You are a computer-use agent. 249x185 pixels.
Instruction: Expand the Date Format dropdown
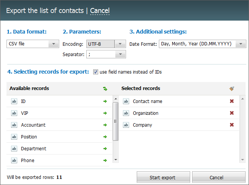click(202, 44)
